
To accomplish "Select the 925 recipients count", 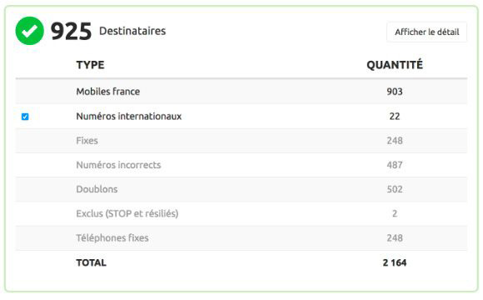I will coord(71,31).
